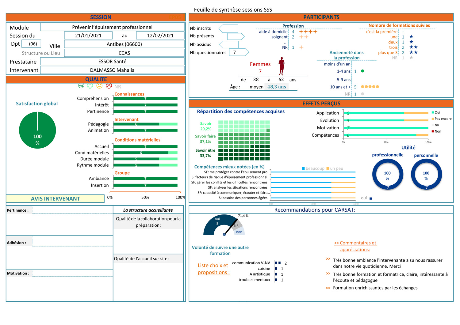Viewport: 460px width, 325px height.
Task: Click the 71,4 % gauge label
Action: pyautogui.click(x=243, y=216)
